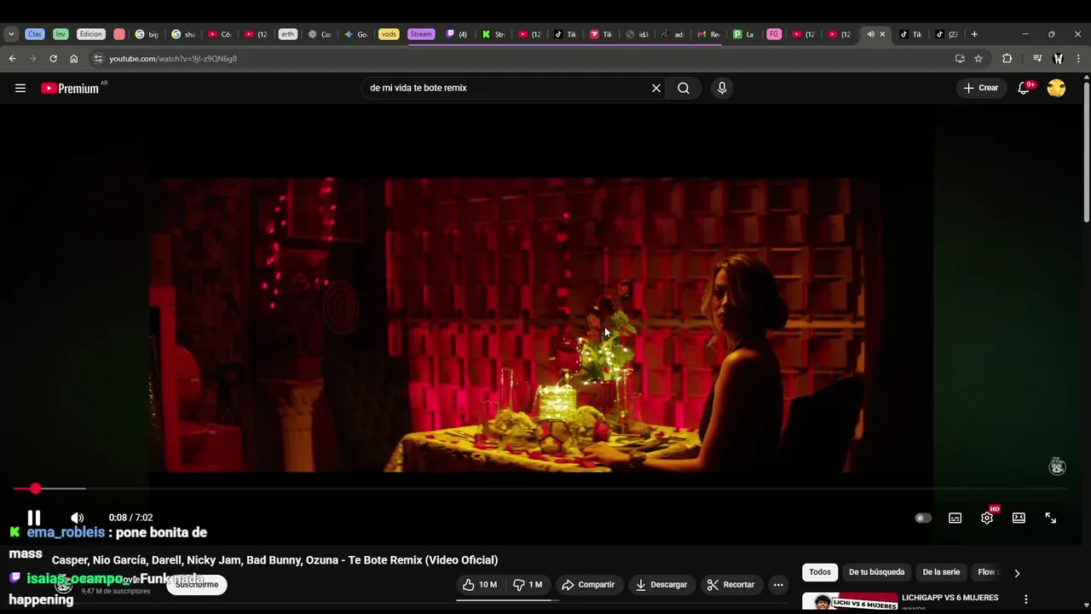The width and height of the screenshot is (1091, 614).
Task: Open the account avatar menu
Action: pos(1056,88)
